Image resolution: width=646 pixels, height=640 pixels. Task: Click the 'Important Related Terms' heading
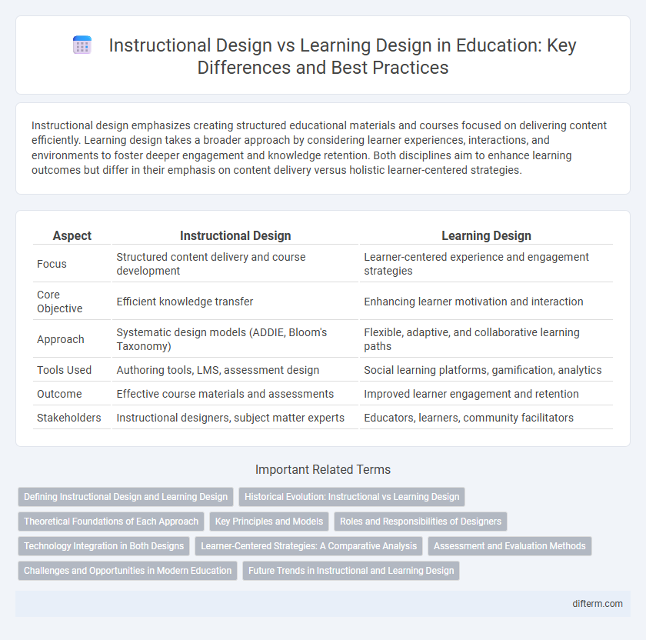click(x=323, y=469)
